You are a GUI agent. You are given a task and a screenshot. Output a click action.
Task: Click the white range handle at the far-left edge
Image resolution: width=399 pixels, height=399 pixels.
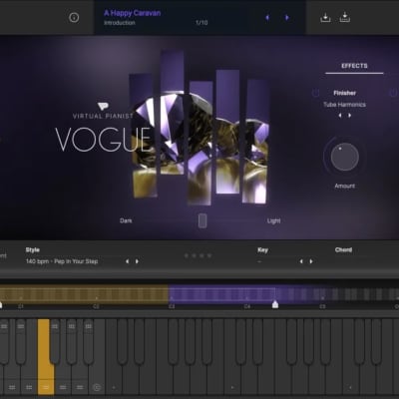click(x=1, y=304)
